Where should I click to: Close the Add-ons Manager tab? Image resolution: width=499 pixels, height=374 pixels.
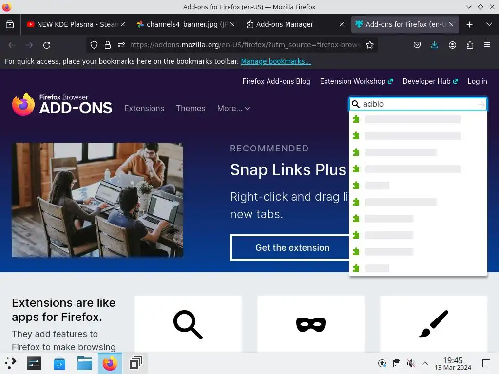point(342,24)
